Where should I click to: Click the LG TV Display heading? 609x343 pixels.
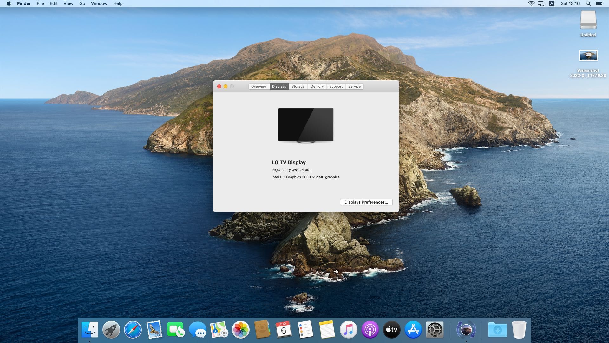coord(289,162)
